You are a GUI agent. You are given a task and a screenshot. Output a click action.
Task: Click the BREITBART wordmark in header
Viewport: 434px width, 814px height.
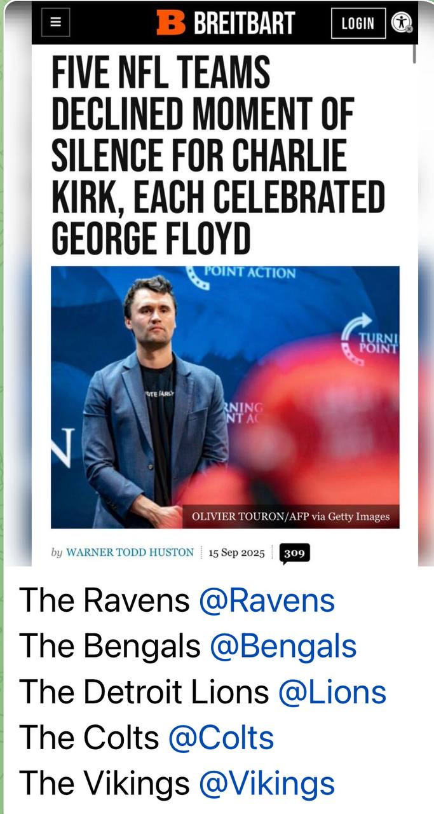(x=244, y=24)
